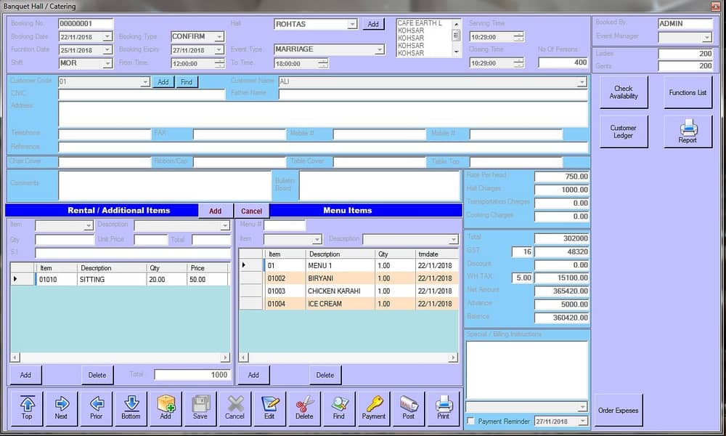Click Add beside Rental / Additional Items header

point(216,211)
